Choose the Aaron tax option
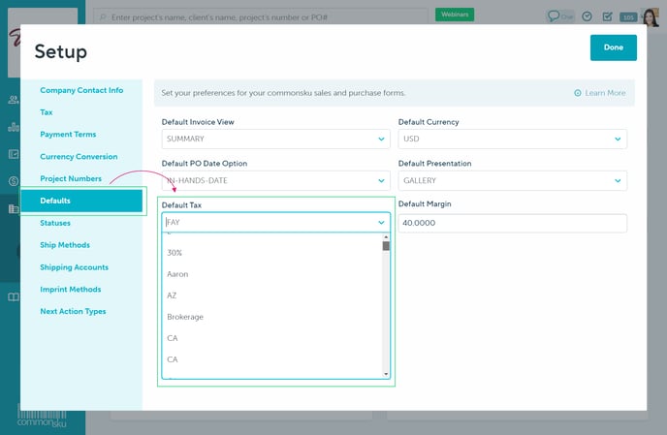The image size is (667, 435). pyautogui.click(x=177, y=274)
